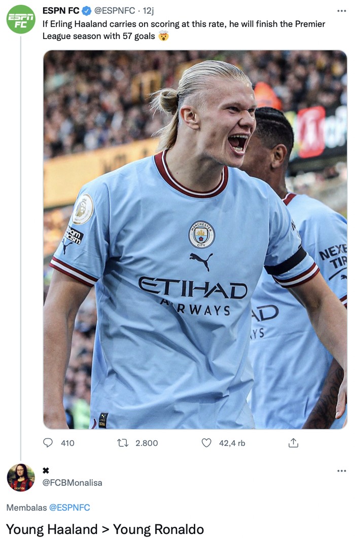
Task: Click the ESPN FC display name
Action: pyautogui.click(x=60, y=11)
